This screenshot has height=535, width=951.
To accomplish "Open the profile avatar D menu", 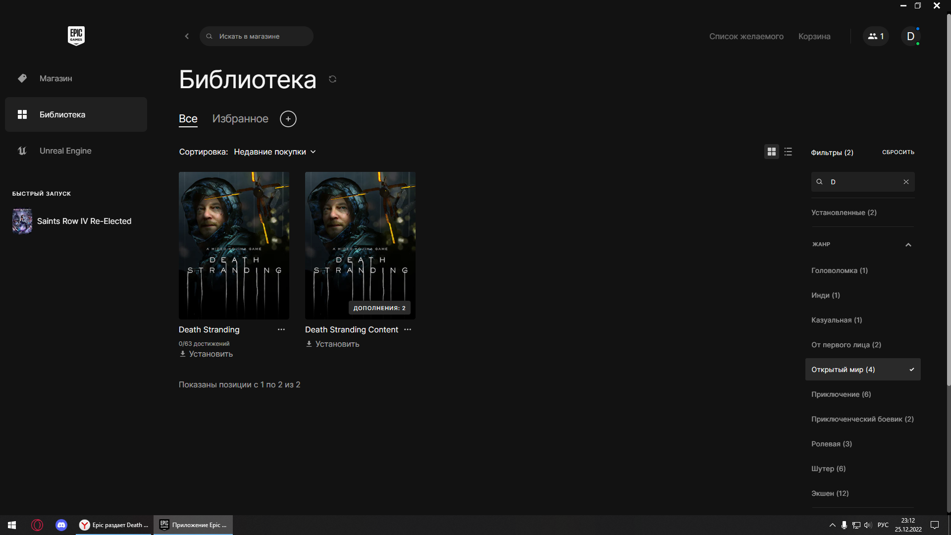I will pyautogui.click(x=910, y=36).
